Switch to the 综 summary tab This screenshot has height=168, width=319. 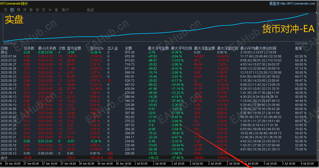(6, 10)
